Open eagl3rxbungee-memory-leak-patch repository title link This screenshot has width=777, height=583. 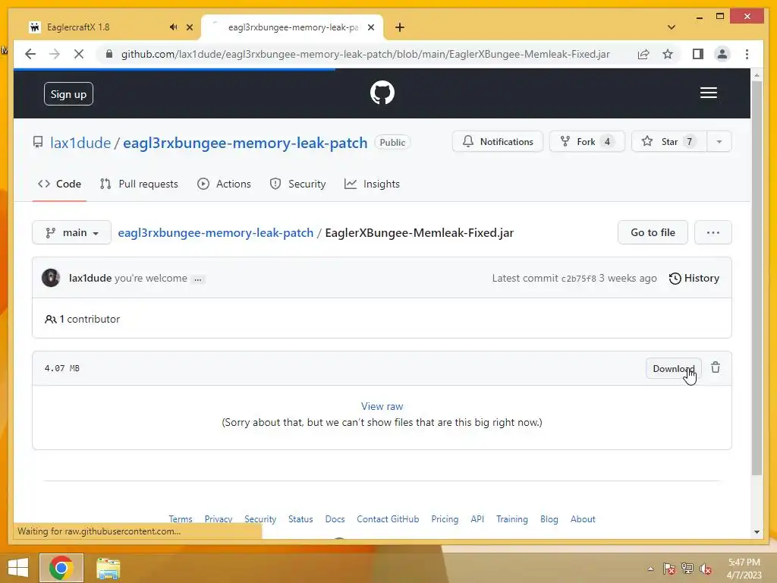pos(245,143)
